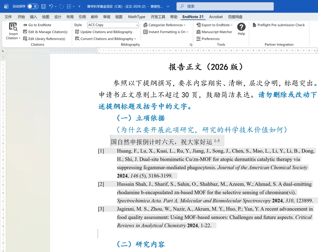Click reference number [1]
This screenshot has width=318, height=252.
pyautogui.click(x=101, y=151)
